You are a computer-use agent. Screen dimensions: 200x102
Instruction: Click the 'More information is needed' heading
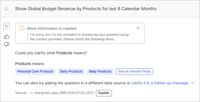tap(52, 28)
